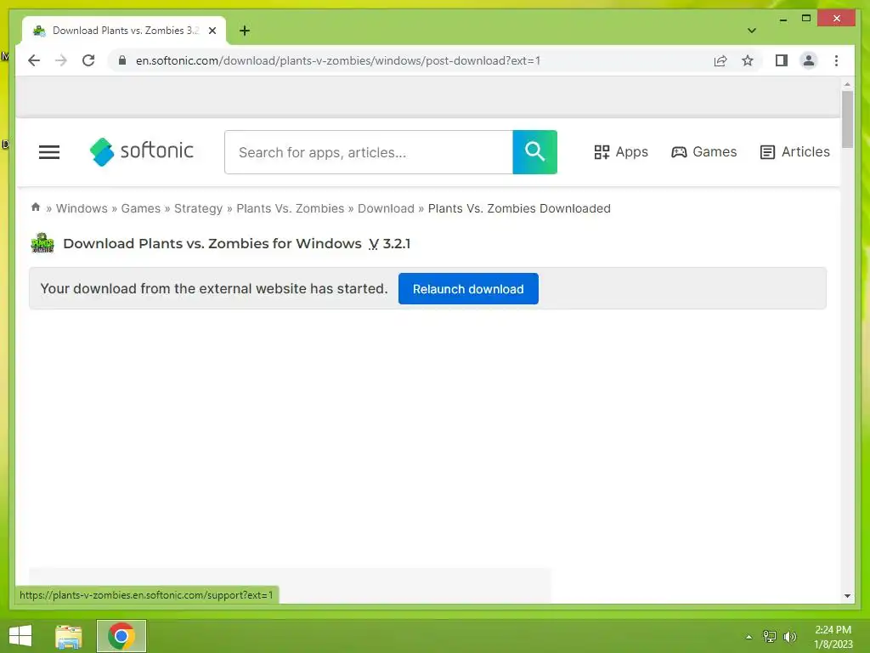Screen dimensions: 870x653
Task: View site security via the padlock icon
Action: [x=122, y=60]
